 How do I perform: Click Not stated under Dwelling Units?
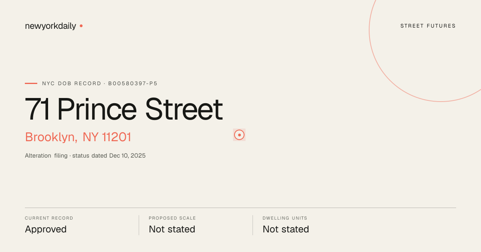click(286, 229)
